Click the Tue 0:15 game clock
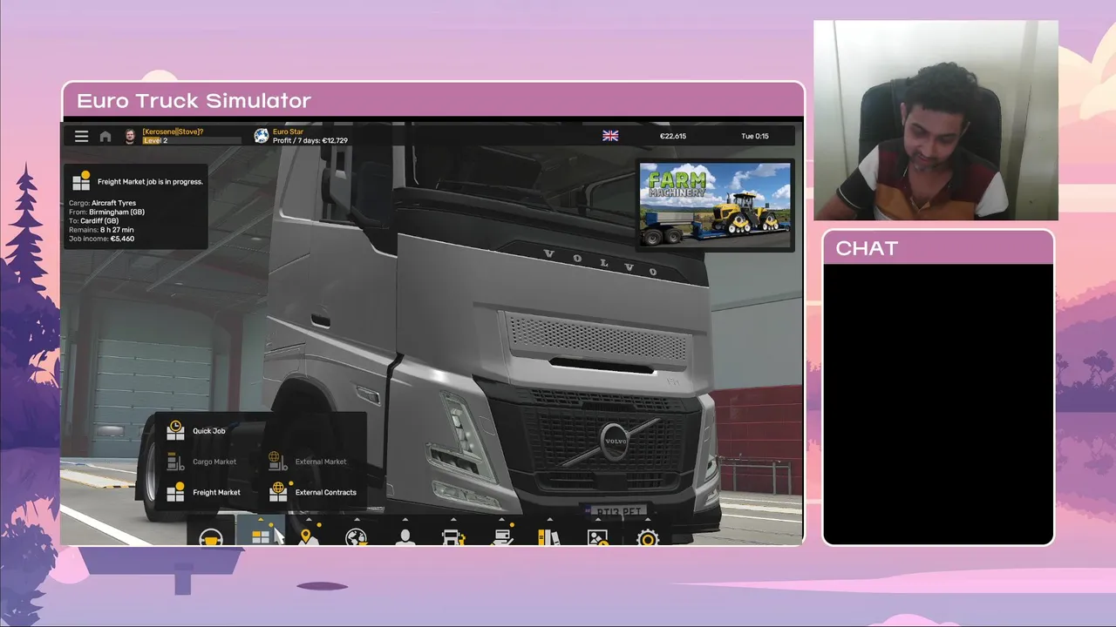 755,136
